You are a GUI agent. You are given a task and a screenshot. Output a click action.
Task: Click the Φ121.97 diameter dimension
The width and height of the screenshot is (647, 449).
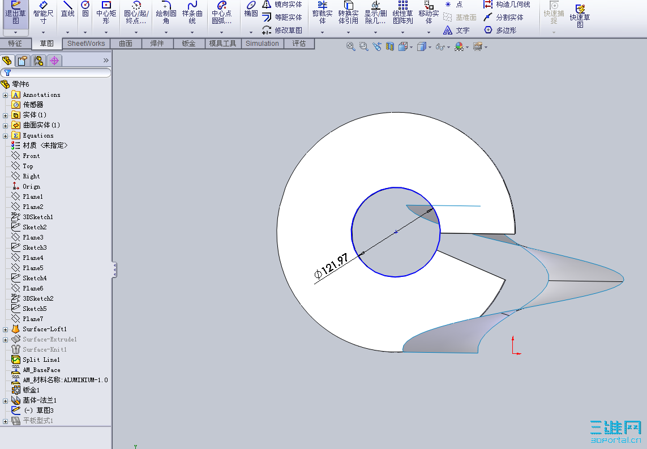pos(331,267)
